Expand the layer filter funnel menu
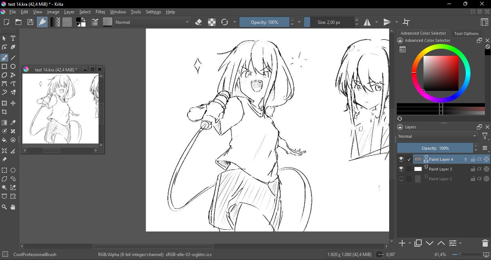 click(x=485, y=136)
